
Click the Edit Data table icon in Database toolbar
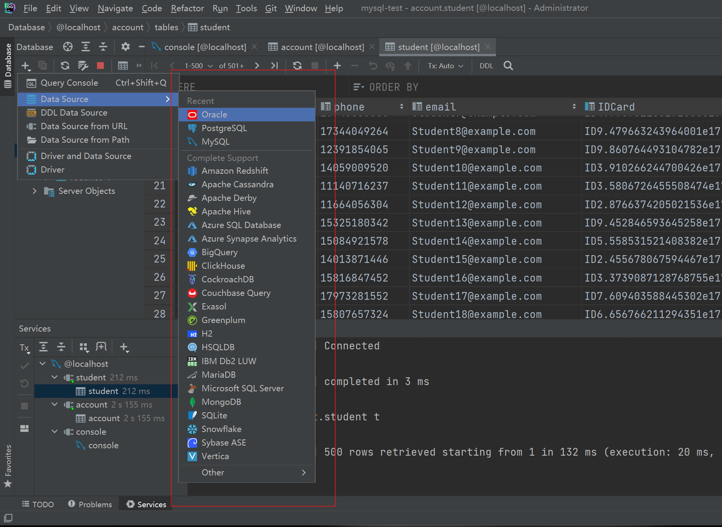pos(122,65)
